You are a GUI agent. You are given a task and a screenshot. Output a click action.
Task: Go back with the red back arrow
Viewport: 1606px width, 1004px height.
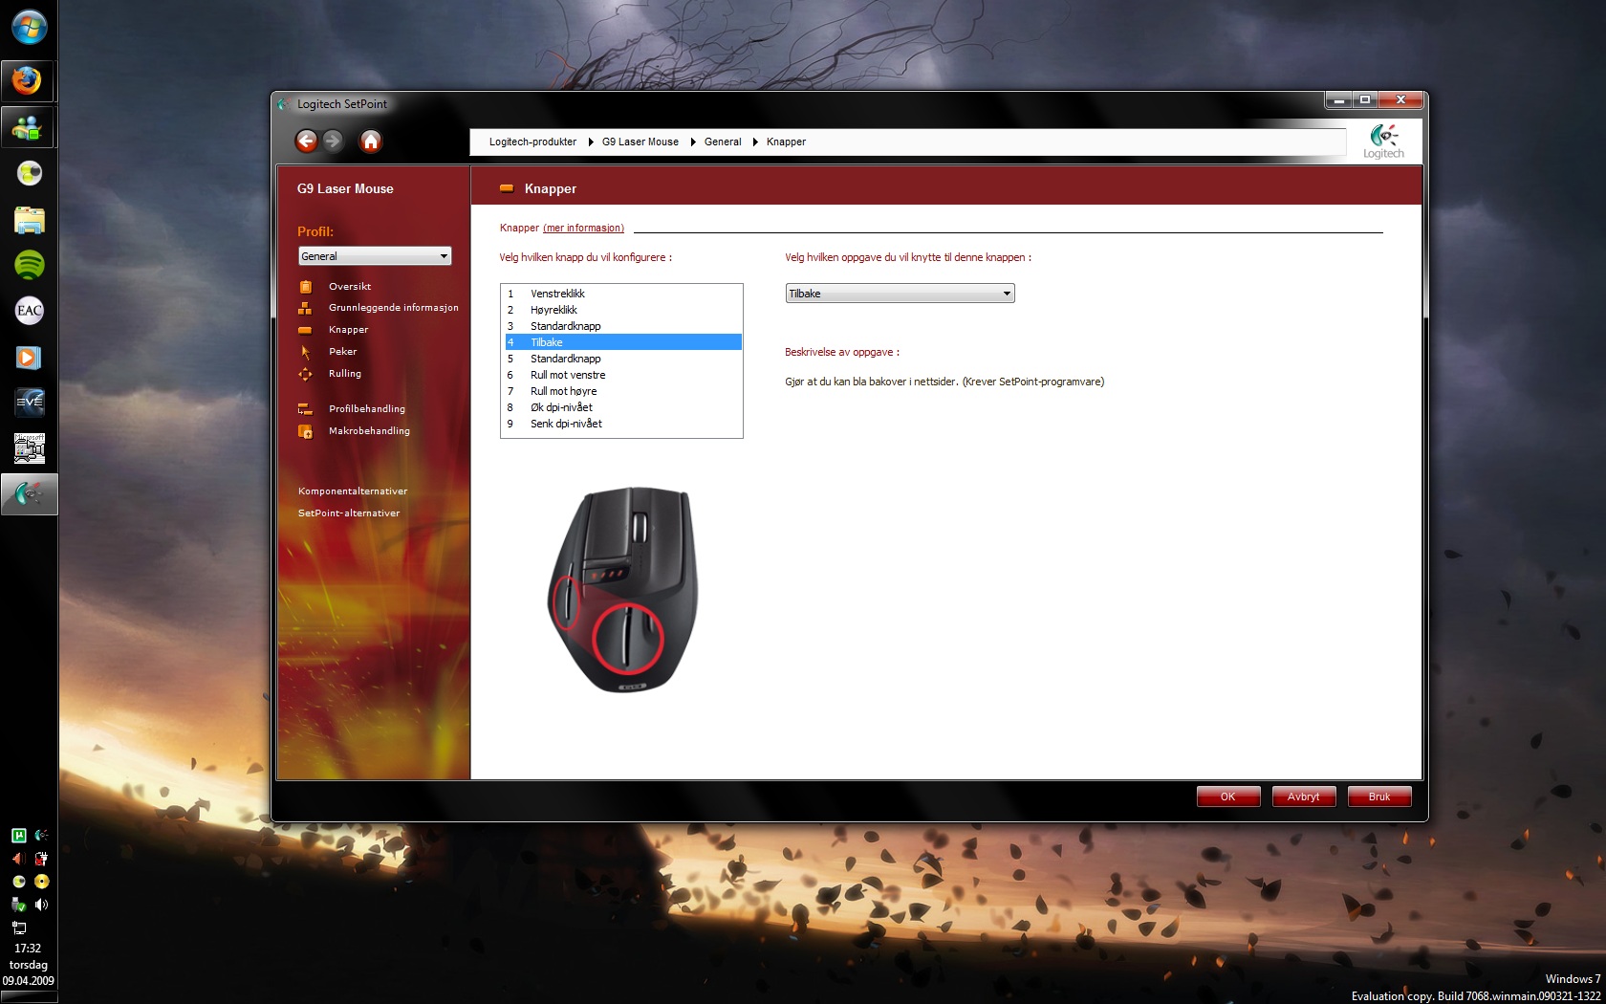tap(306, 142)
